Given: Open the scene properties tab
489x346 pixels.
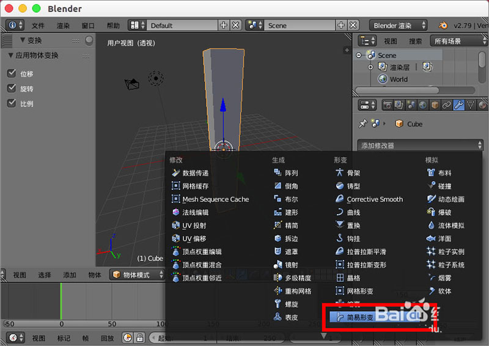Looking at the screenshot, I should coord(411,105).
